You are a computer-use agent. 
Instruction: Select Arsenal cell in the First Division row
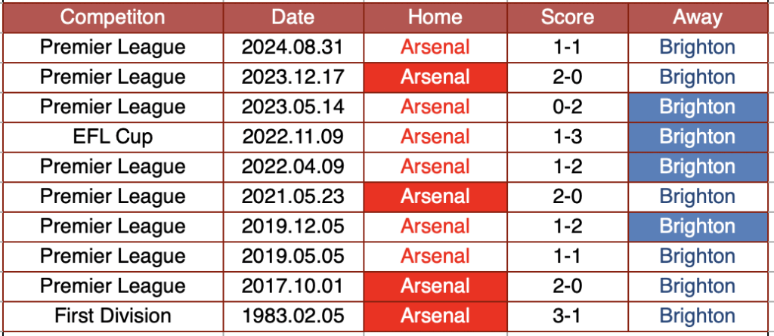click(435, 316)
